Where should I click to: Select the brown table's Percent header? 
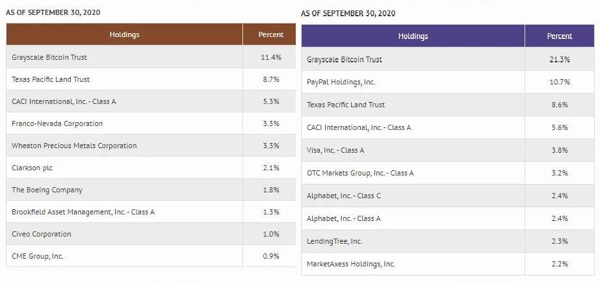point(270,34)
